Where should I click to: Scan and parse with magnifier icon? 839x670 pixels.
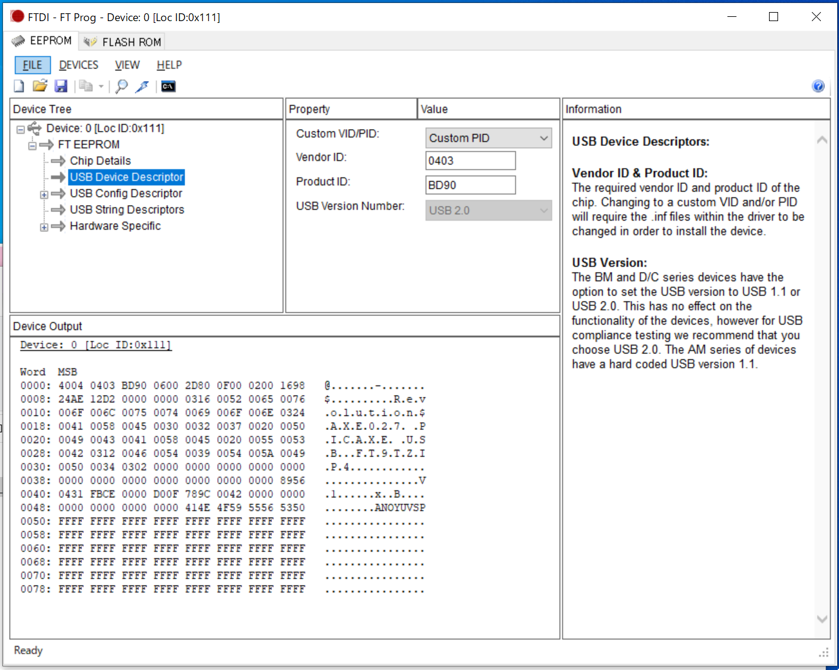click(x=121, y=86)
